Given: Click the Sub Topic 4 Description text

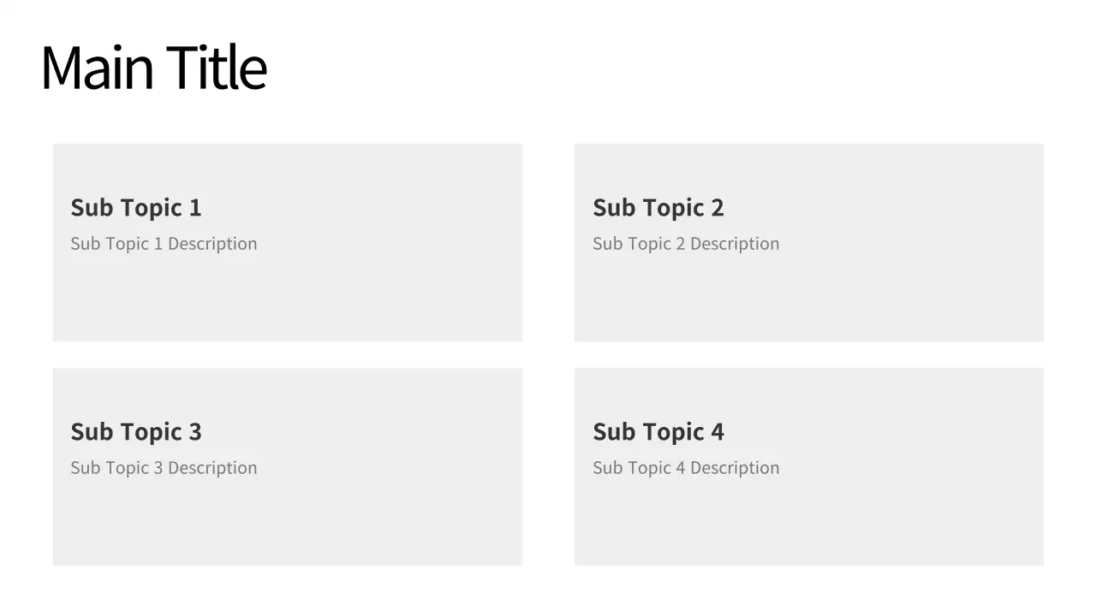Looking at the screenshot, I should coord(686,468).
